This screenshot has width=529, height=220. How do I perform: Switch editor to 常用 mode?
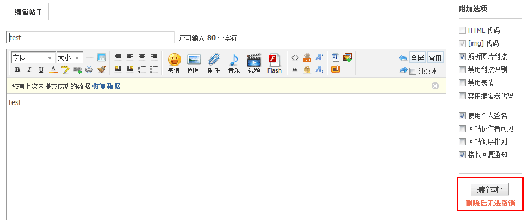pos(435,58)
